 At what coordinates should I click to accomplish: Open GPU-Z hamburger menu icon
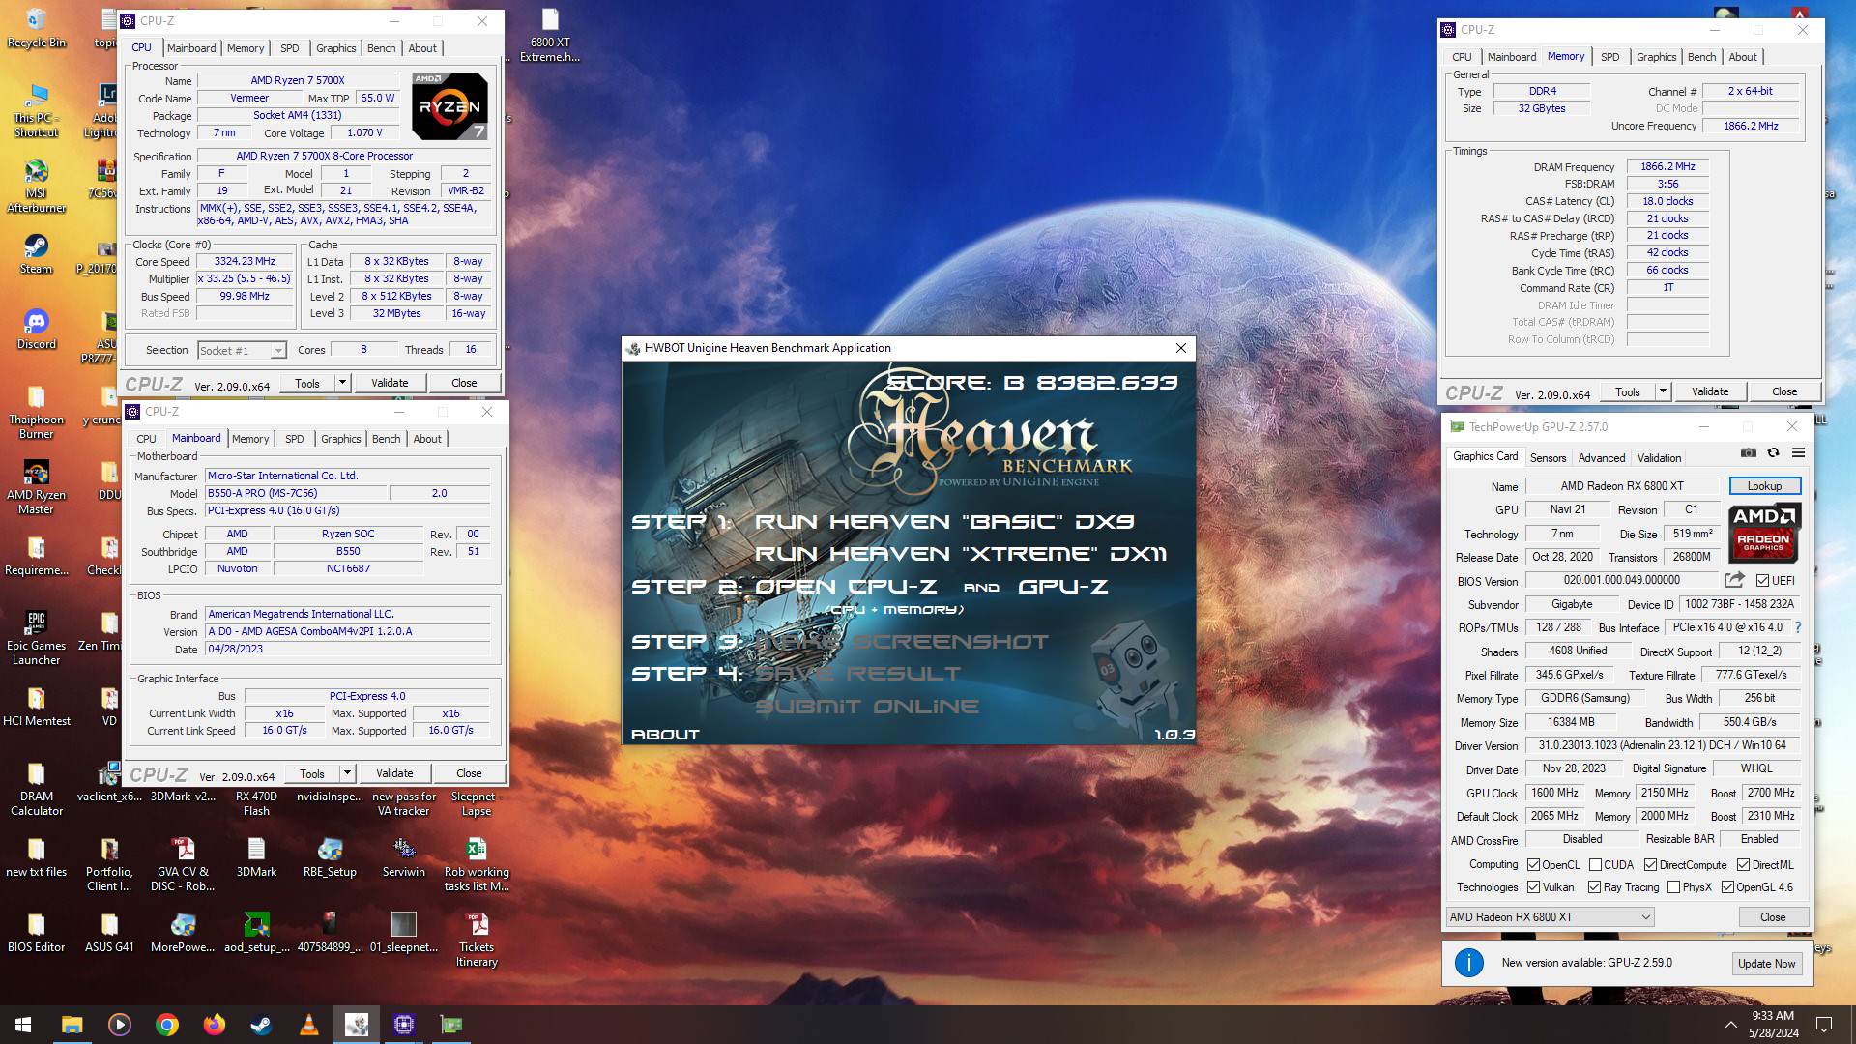1798,452
